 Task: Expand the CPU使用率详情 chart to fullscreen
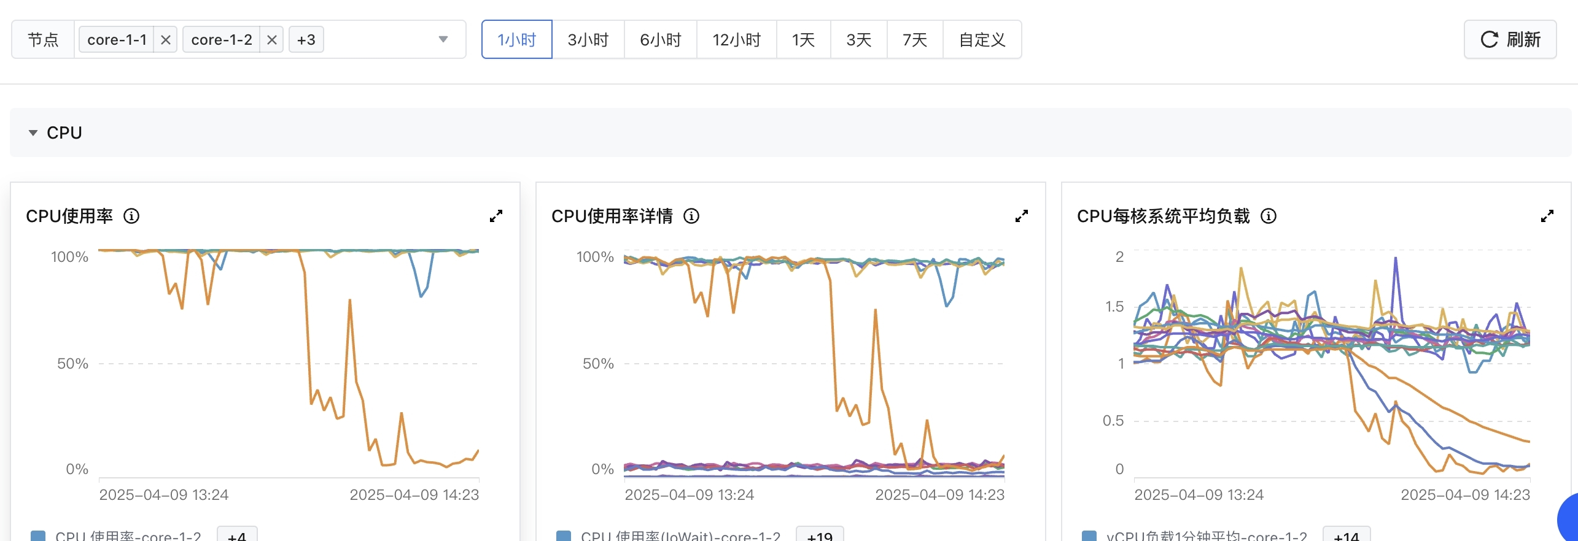tap(1022, 216)
